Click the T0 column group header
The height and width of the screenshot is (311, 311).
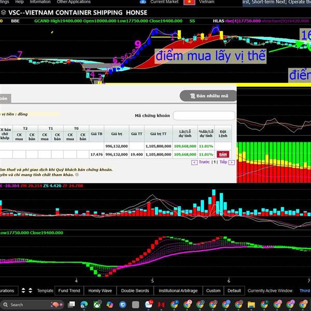click(x=76, y=129)
